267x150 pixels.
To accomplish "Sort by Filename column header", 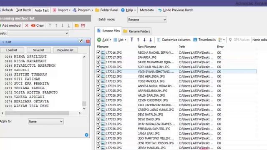I will pyautogui.click(x=103, y=47).
